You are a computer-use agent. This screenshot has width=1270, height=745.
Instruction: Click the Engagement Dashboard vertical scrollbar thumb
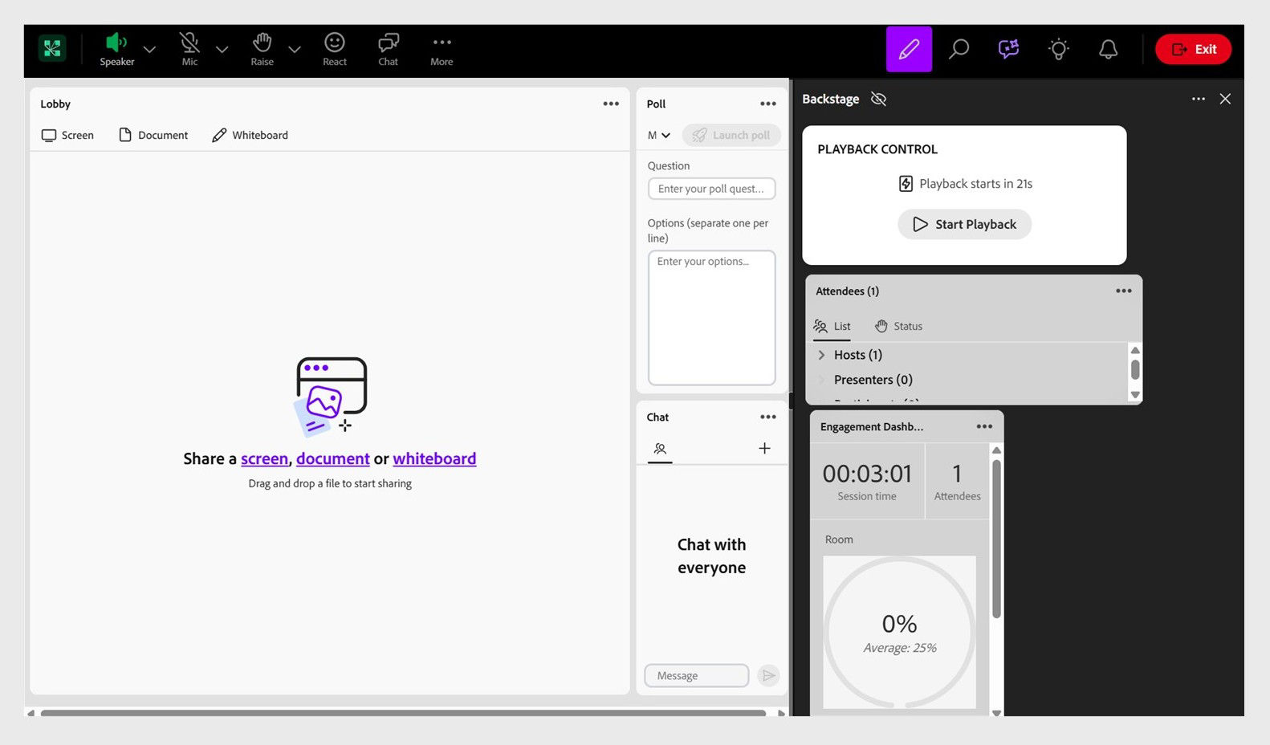point(996,538)
